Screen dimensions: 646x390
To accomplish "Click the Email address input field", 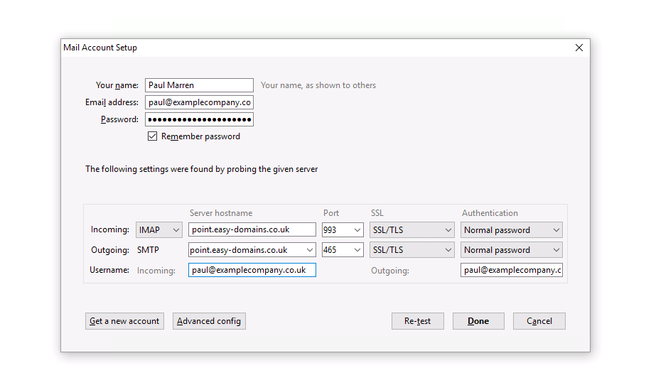I will (x=199, y=102).
